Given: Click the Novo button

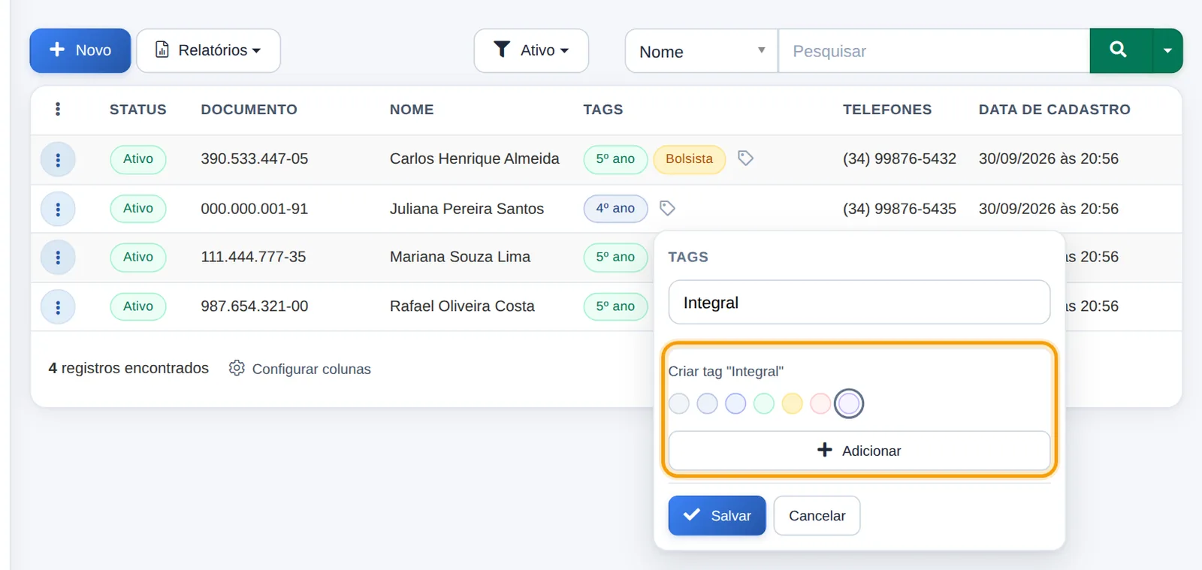Looking at the screenshot, I should (x=80, y=51).
